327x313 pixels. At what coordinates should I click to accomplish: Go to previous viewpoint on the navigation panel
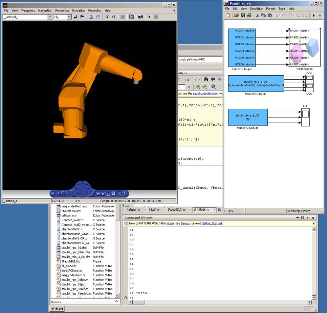(59, 193)
